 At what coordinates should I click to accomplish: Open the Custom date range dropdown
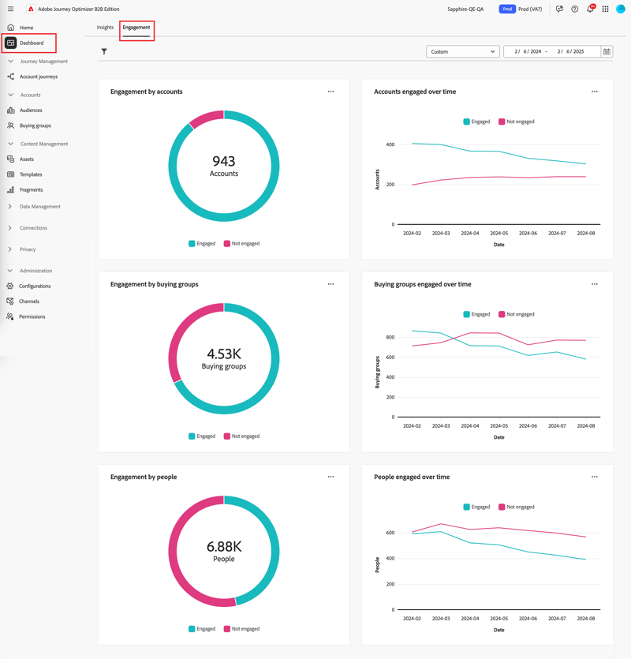tap(462, 52)
